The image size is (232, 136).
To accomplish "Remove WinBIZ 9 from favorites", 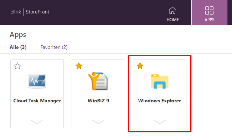I will click(x=79, y=66).
